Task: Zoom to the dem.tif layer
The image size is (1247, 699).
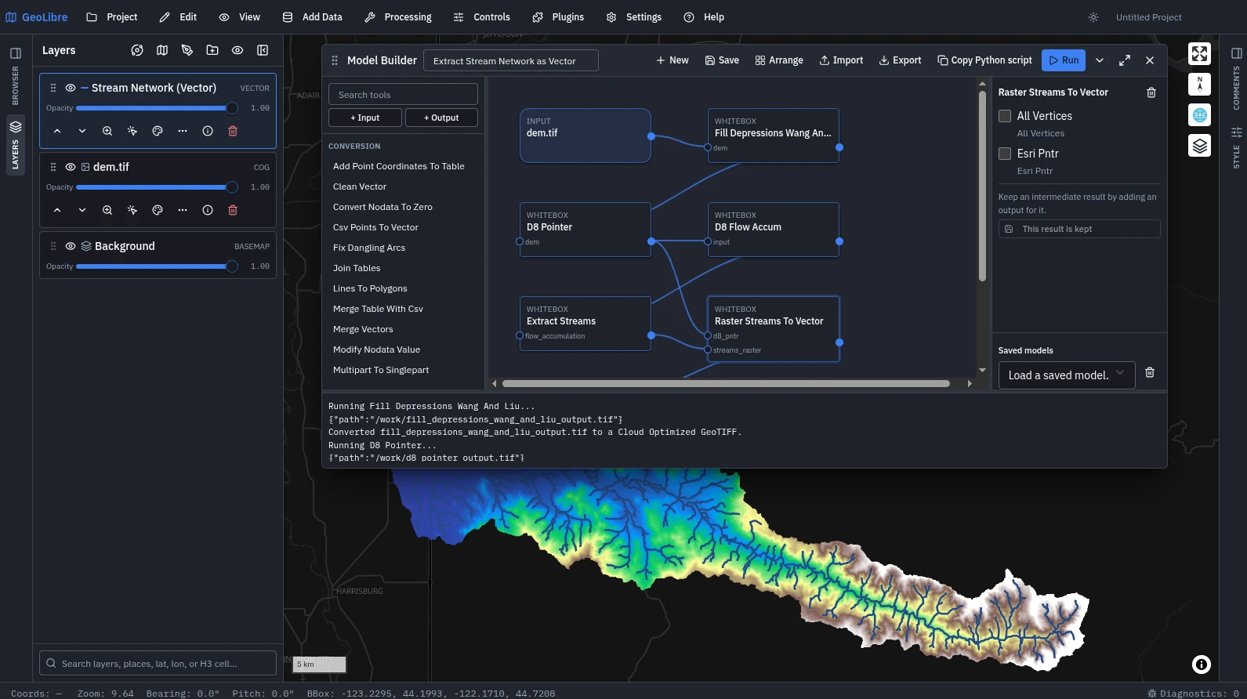Action: pyautogui.click(x=107, y=210)
